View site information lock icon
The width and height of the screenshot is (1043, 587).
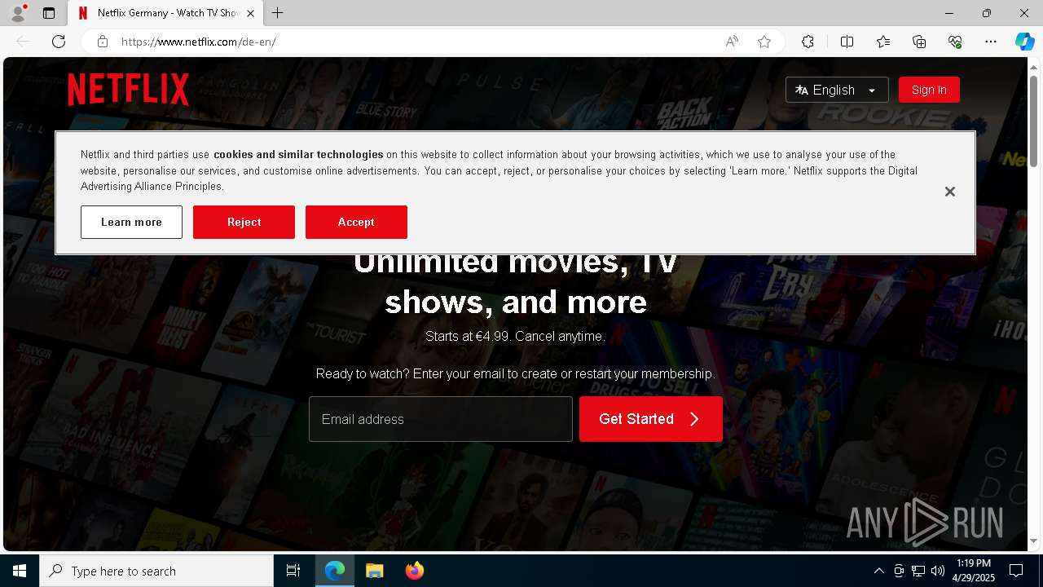point(103,42)
